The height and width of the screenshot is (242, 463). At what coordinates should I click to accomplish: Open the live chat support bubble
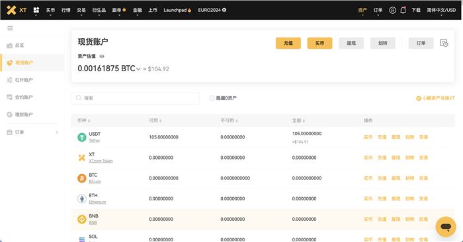tap(446, 227)
